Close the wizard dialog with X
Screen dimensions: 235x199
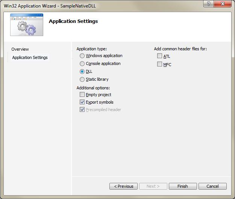tap(223, 4)
